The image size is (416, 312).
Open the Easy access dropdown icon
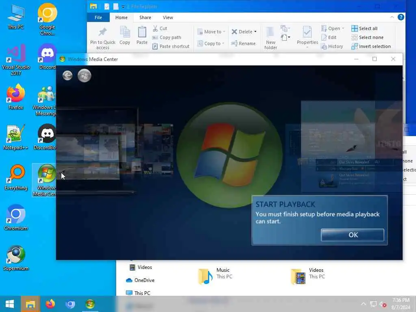click(x=285, y=37)
